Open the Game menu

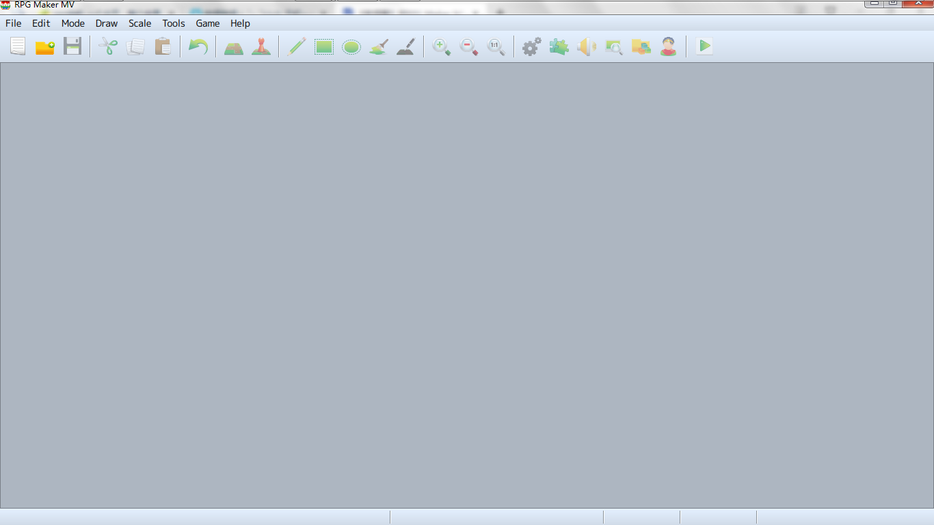(208, 23)
